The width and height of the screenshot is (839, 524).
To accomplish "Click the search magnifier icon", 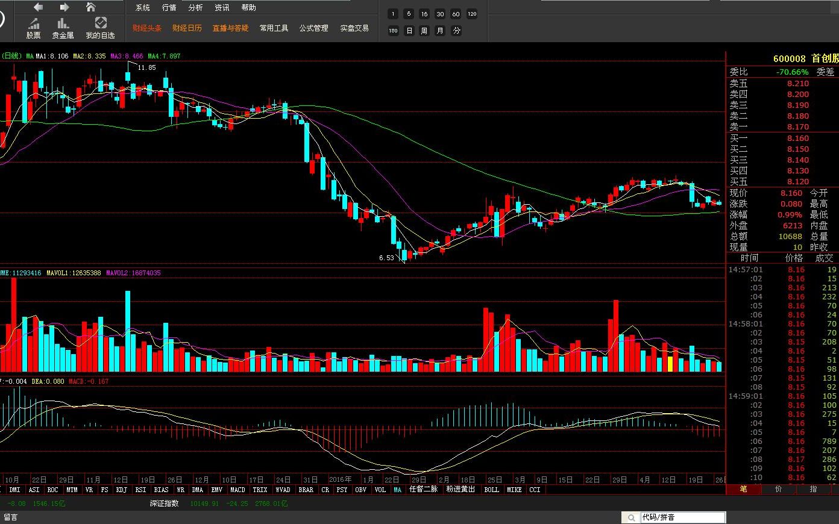I will click(630, 517).
